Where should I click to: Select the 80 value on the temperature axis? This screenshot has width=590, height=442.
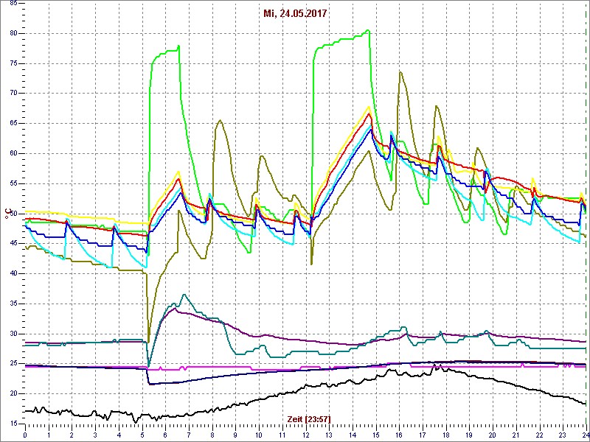pos(12,33)
